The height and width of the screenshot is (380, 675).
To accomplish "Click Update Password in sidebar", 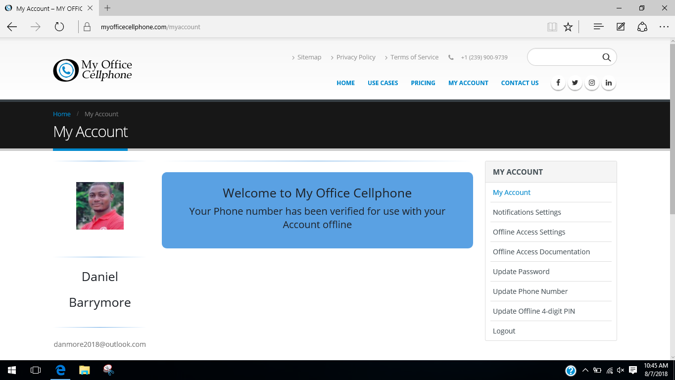I will tap(521, 272).
